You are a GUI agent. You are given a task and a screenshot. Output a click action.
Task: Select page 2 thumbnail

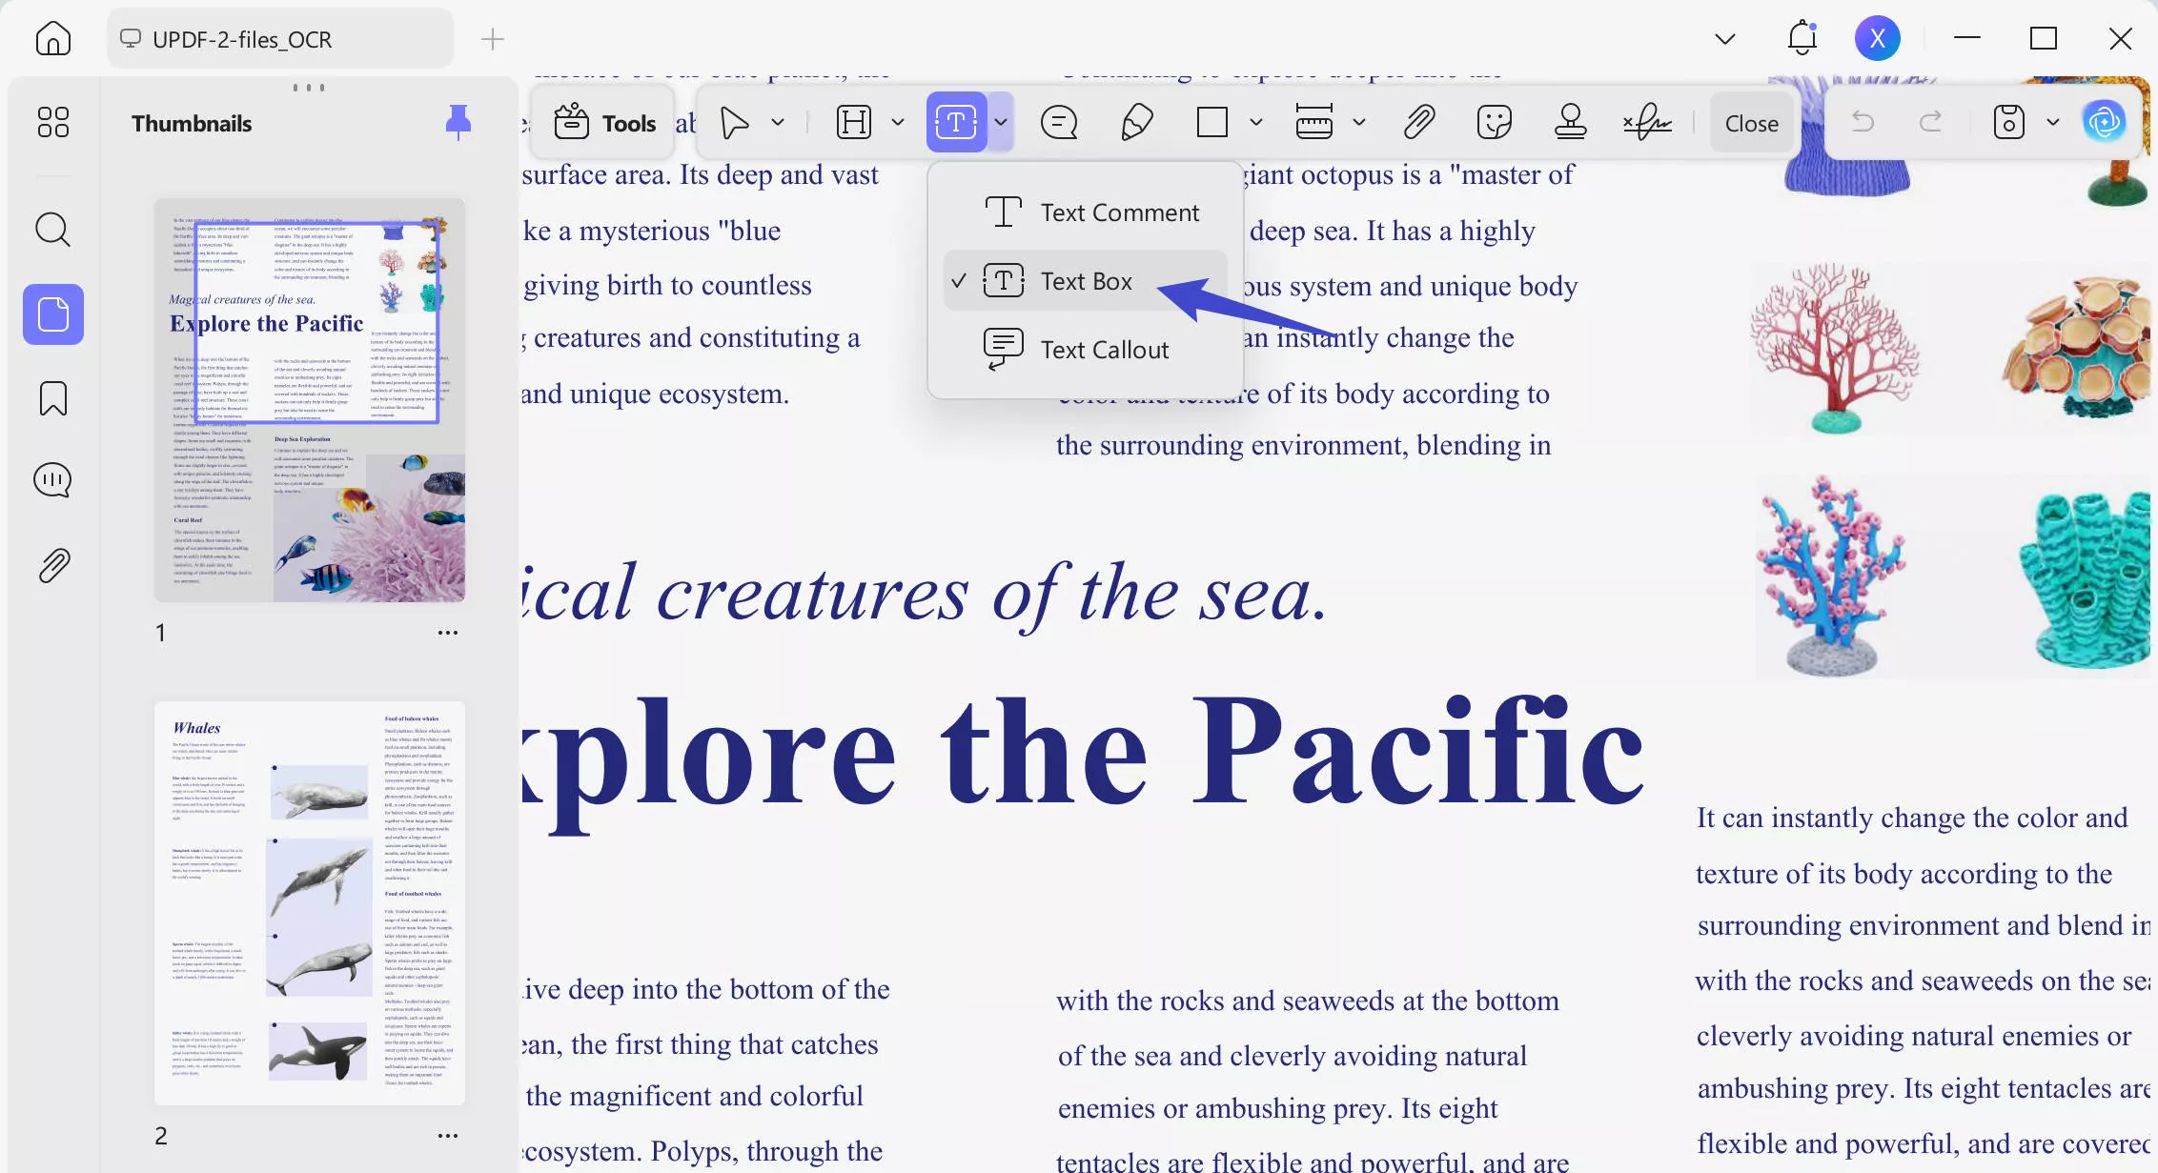(x=310, y=902)
